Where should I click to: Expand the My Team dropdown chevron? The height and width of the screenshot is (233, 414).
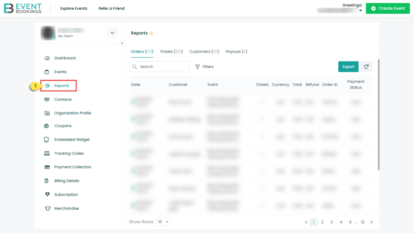point(112,33)
